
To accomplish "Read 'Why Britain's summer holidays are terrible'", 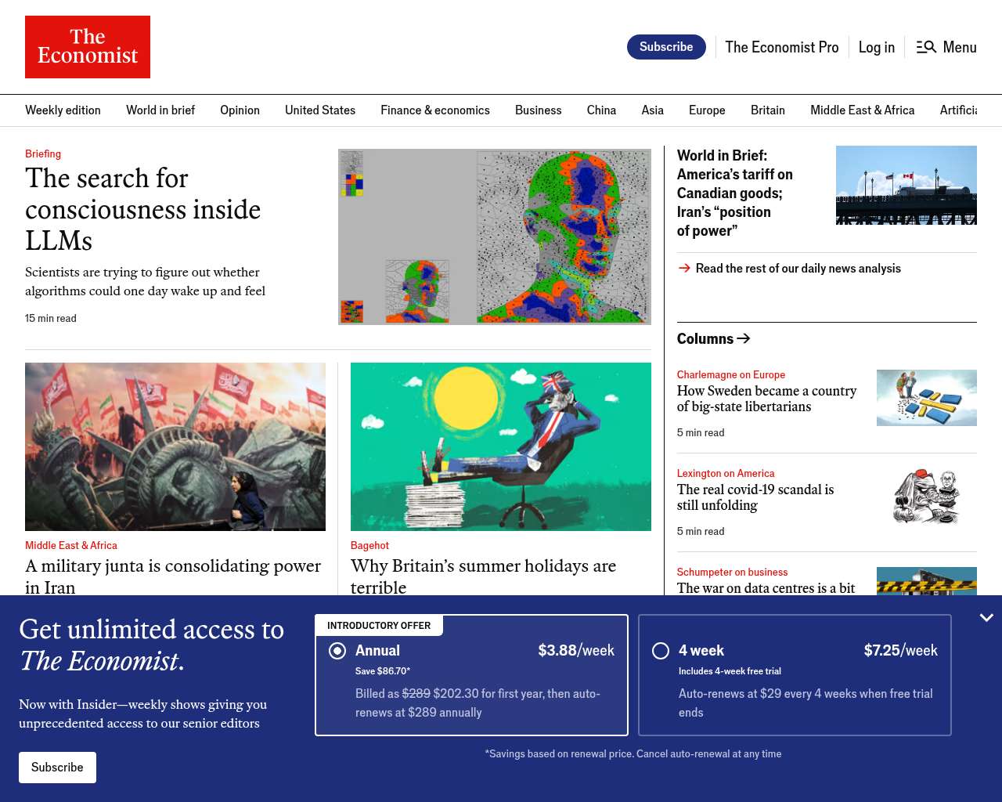I will 483,576.
